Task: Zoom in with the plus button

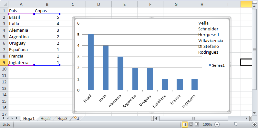Action: [254, 124]
